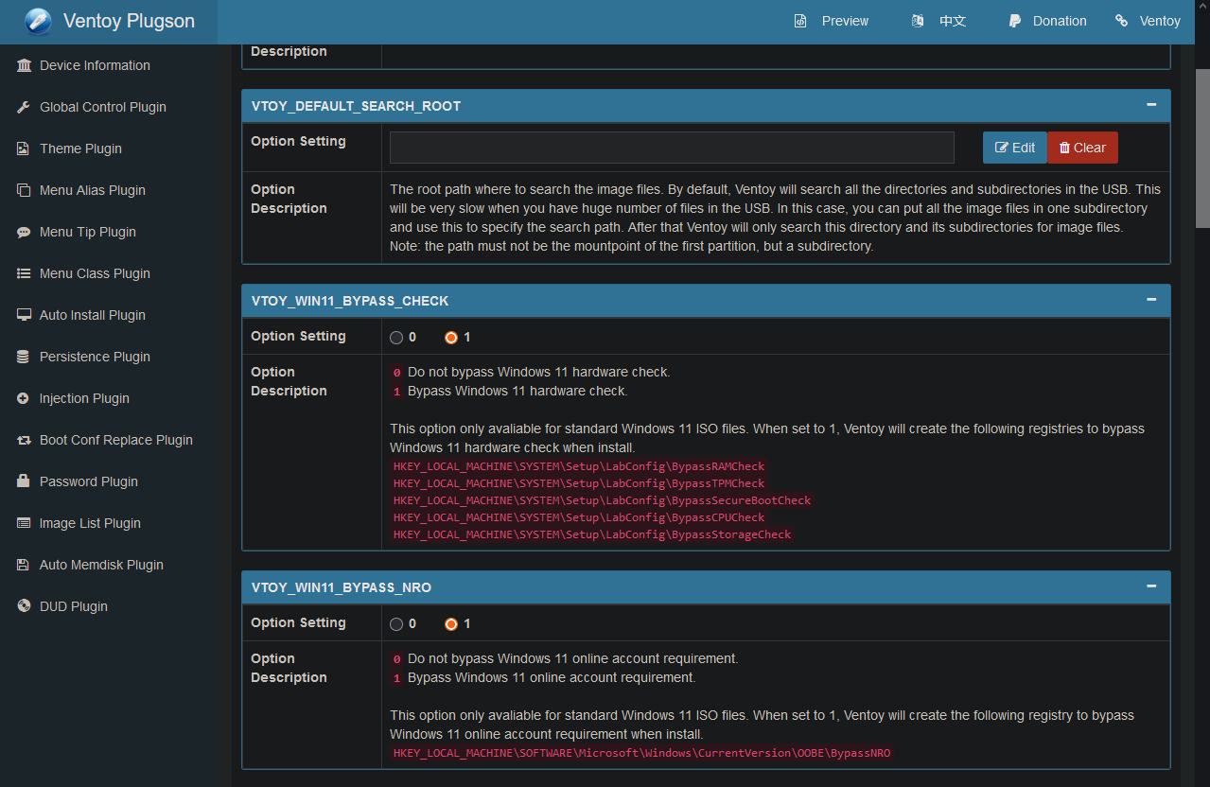Click the BypassCPUCheck registry path text
The height and width of the screenshot is (787, 1210).
pyautogui.click(x=579, y=517)
